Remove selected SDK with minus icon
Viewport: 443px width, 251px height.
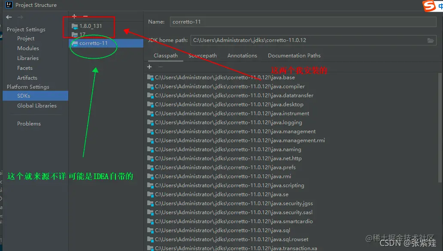[85, 16]
